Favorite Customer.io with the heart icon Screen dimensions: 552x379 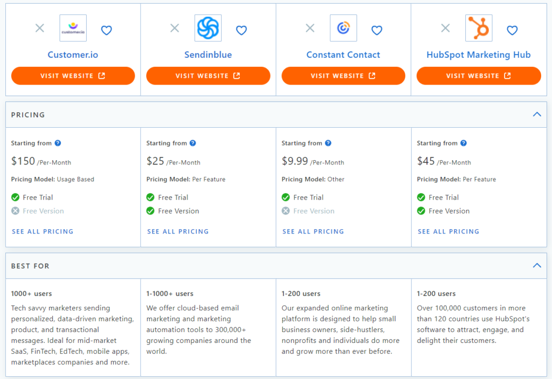pyautogui.click(x=106, y=30)
